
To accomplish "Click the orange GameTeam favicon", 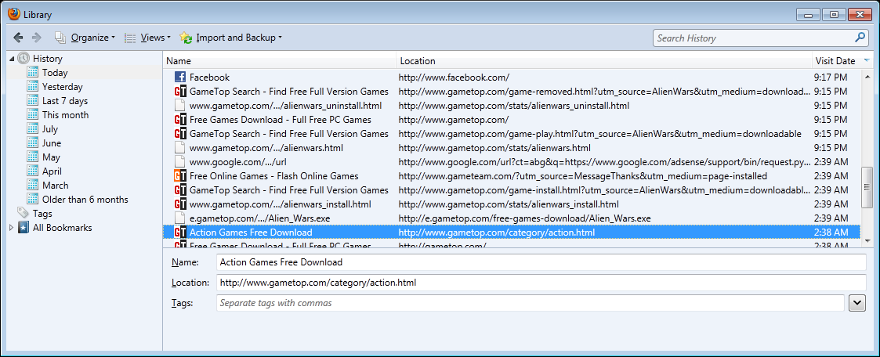I will (x=179, y=176).
